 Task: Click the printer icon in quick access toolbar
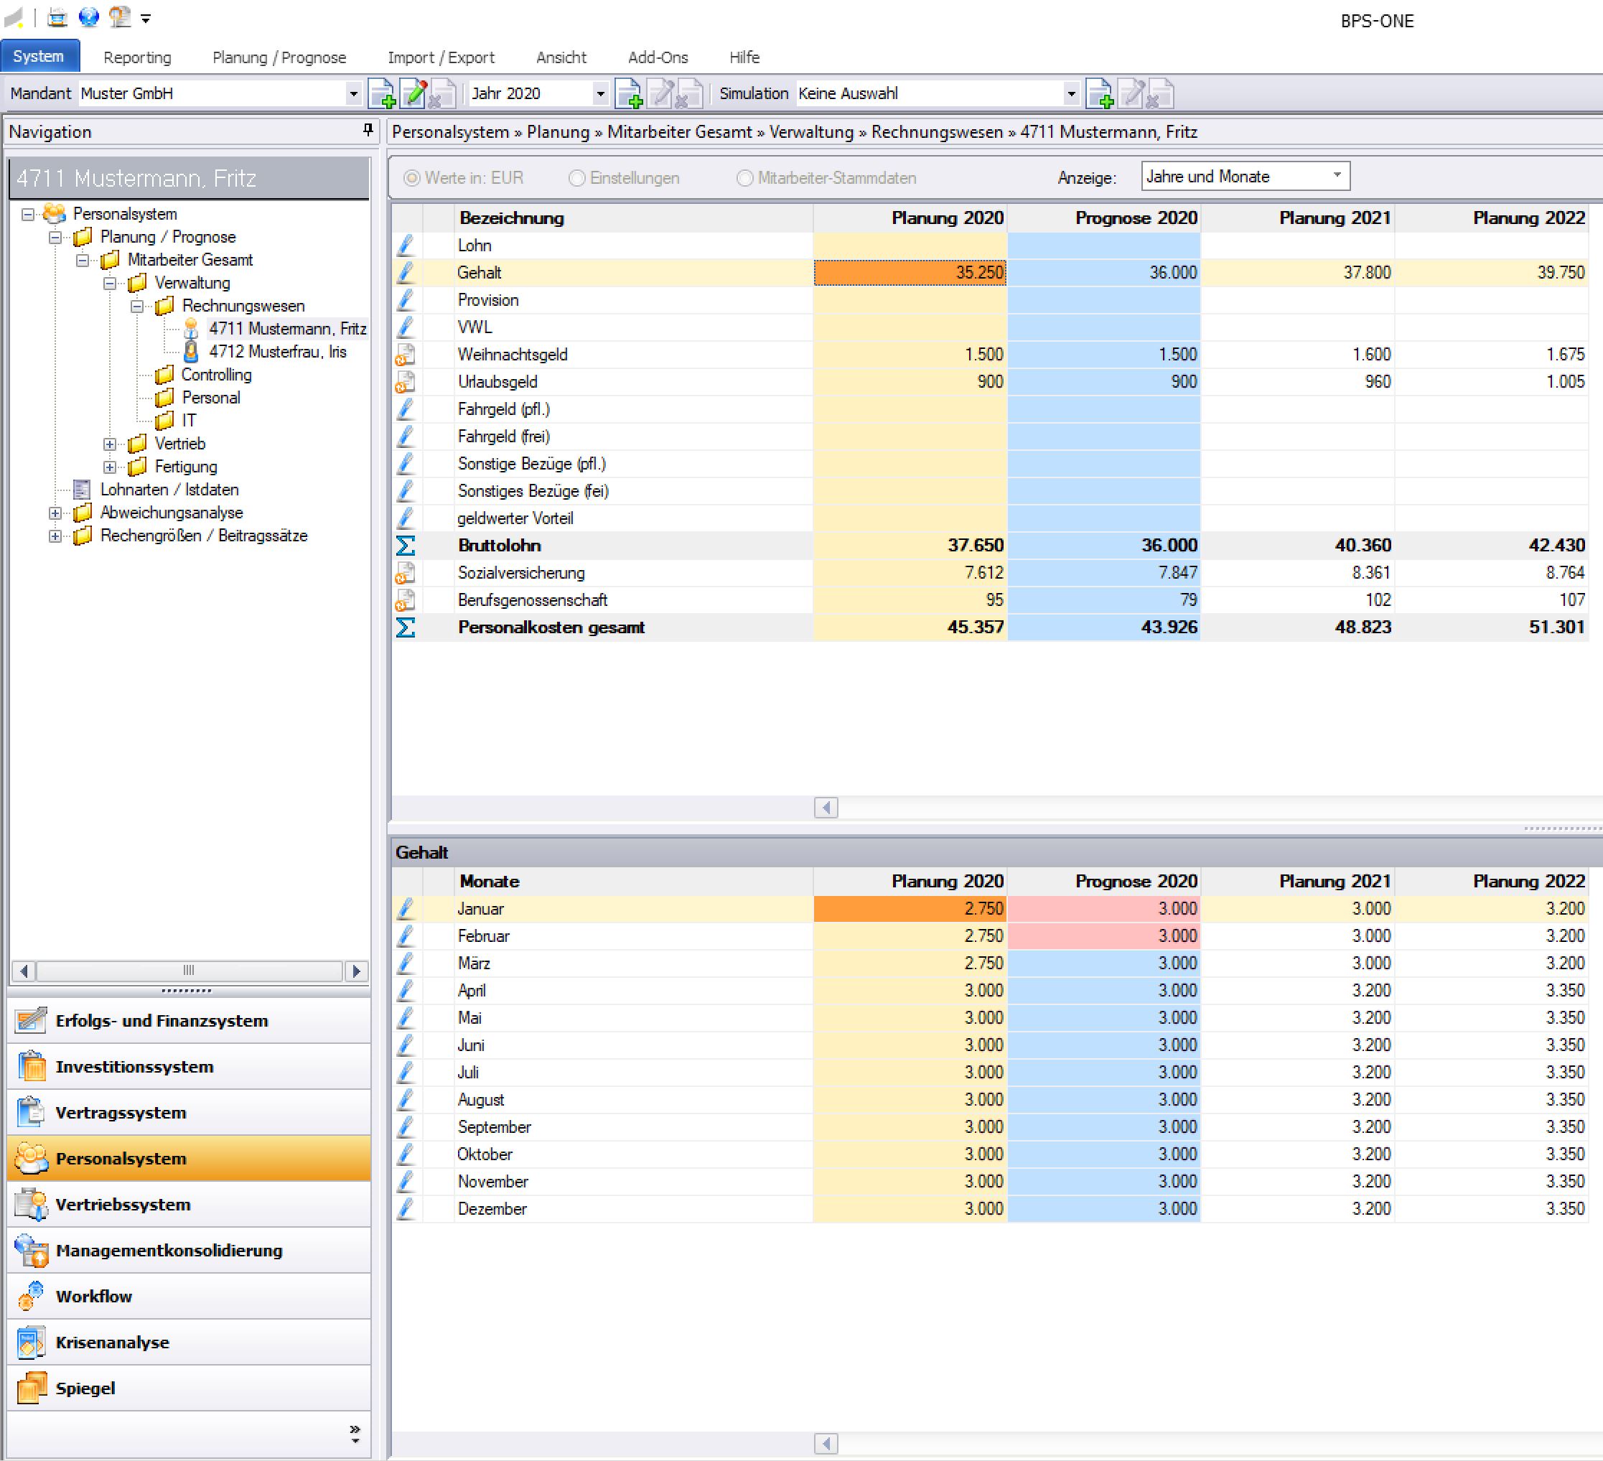(57, 17)
